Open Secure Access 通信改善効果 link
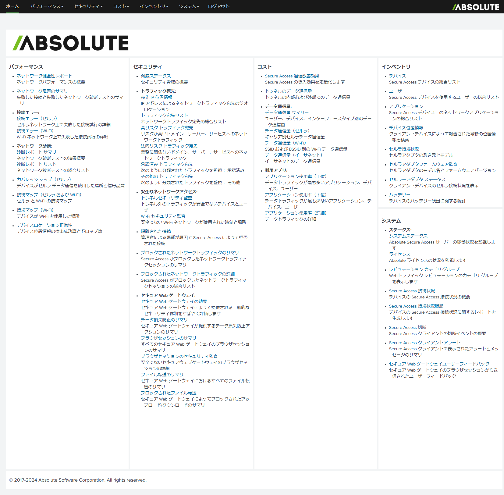This screenshot has width=504, height=495. [292, 76]
